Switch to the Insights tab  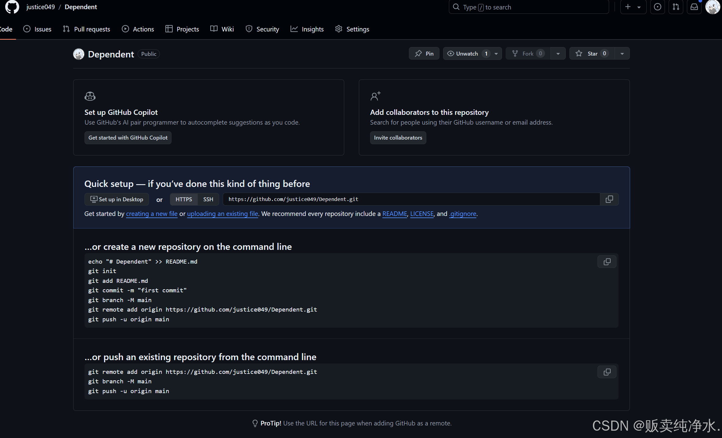[307, 29]
